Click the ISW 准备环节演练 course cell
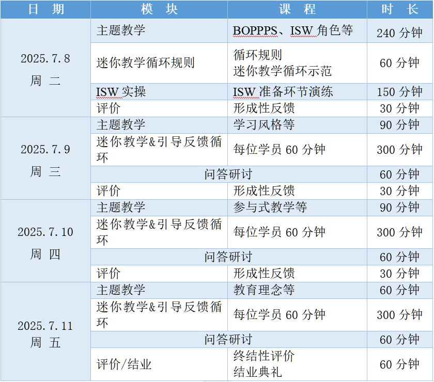The width and height of the screenshot is (434, 382). (x=297, y=92)
